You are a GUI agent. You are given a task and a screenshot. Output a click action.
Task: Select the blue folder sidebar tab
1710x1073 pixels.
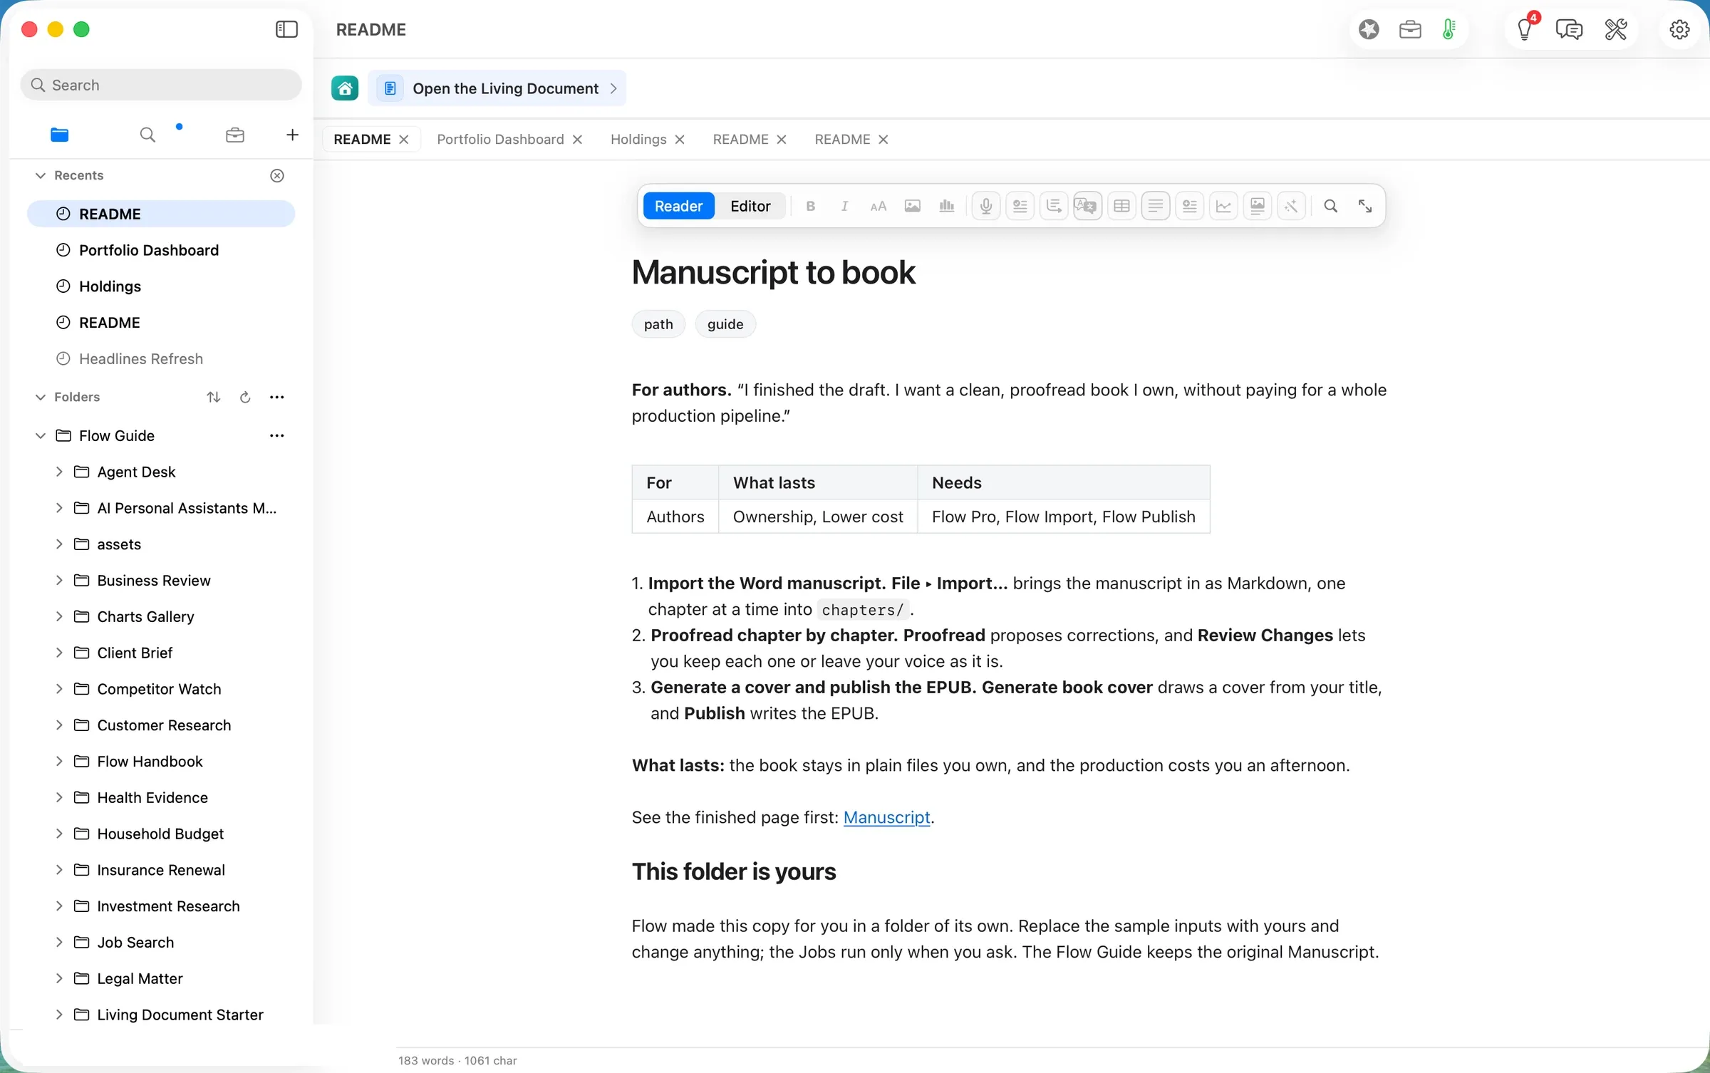[60, 135]
